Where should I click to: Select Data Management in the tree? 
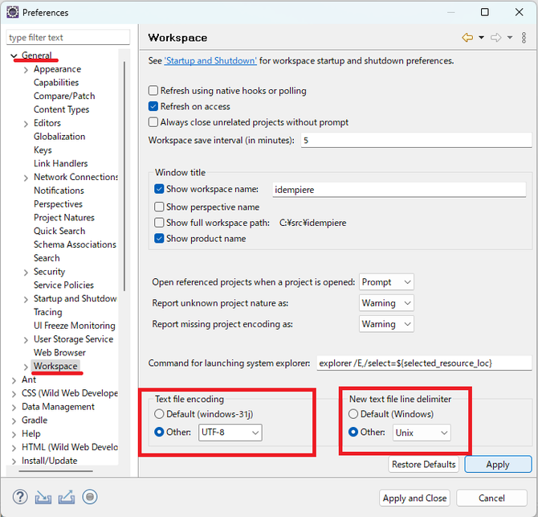58,407
